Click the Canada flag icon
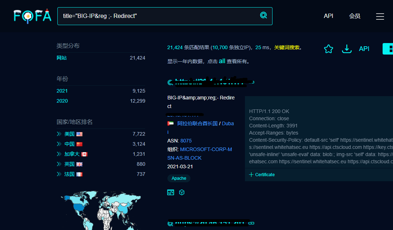 pos(85,154)
